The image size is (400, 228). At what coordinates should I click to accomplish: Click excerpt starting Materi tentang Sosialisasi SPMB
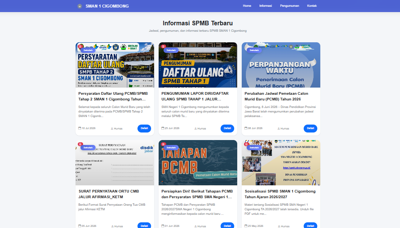pos(279,209)
